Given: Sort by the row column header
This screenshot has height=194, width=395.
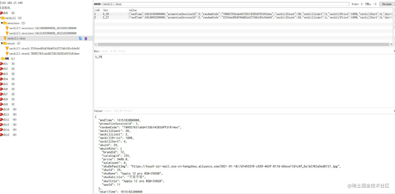Looking at the screenshot, I should point(97,10).
